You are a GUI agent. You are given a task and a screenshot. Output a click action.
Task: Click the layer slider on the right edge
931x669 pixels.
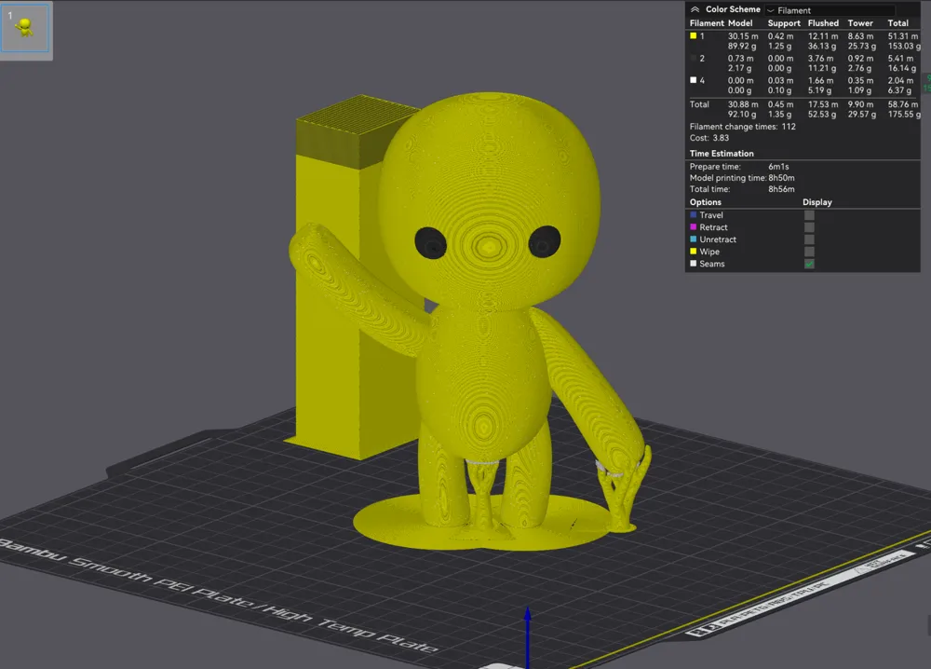coord(926,186)
